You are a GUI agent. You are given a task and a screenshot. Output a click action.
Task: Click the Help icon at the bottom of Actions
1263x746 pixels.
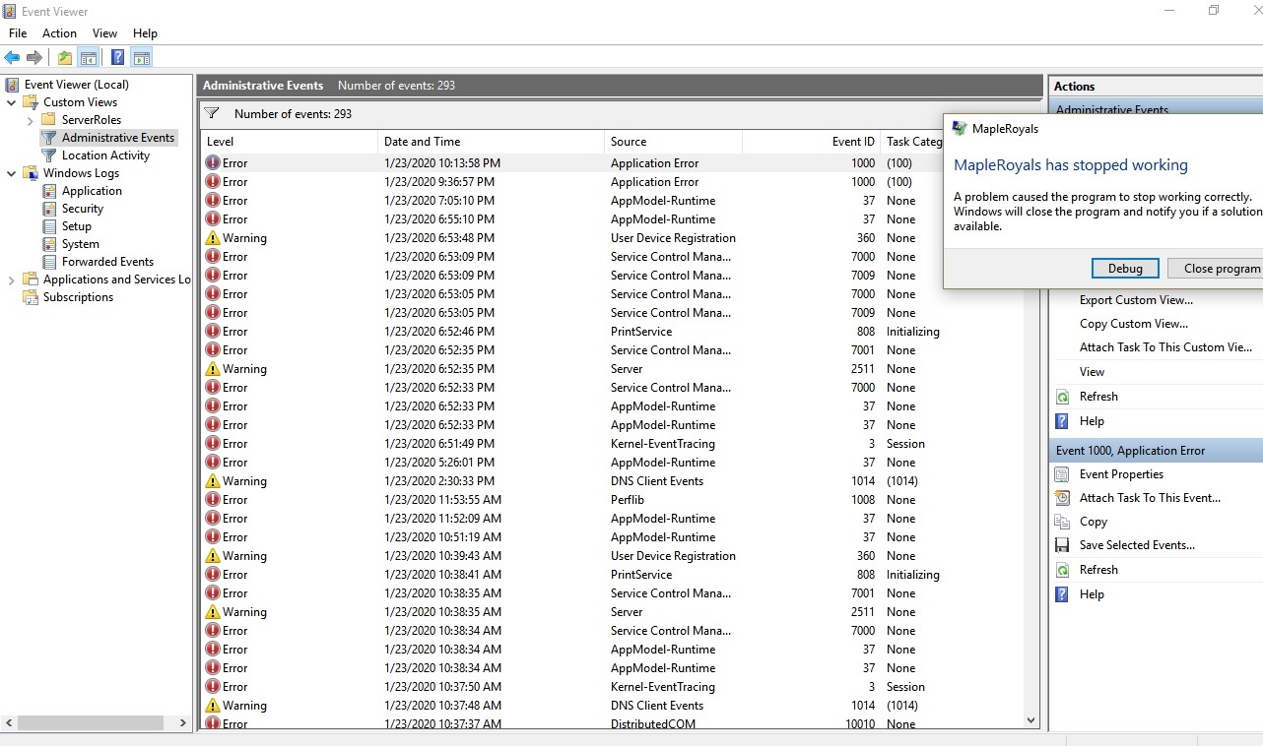tap(1062, 594)
